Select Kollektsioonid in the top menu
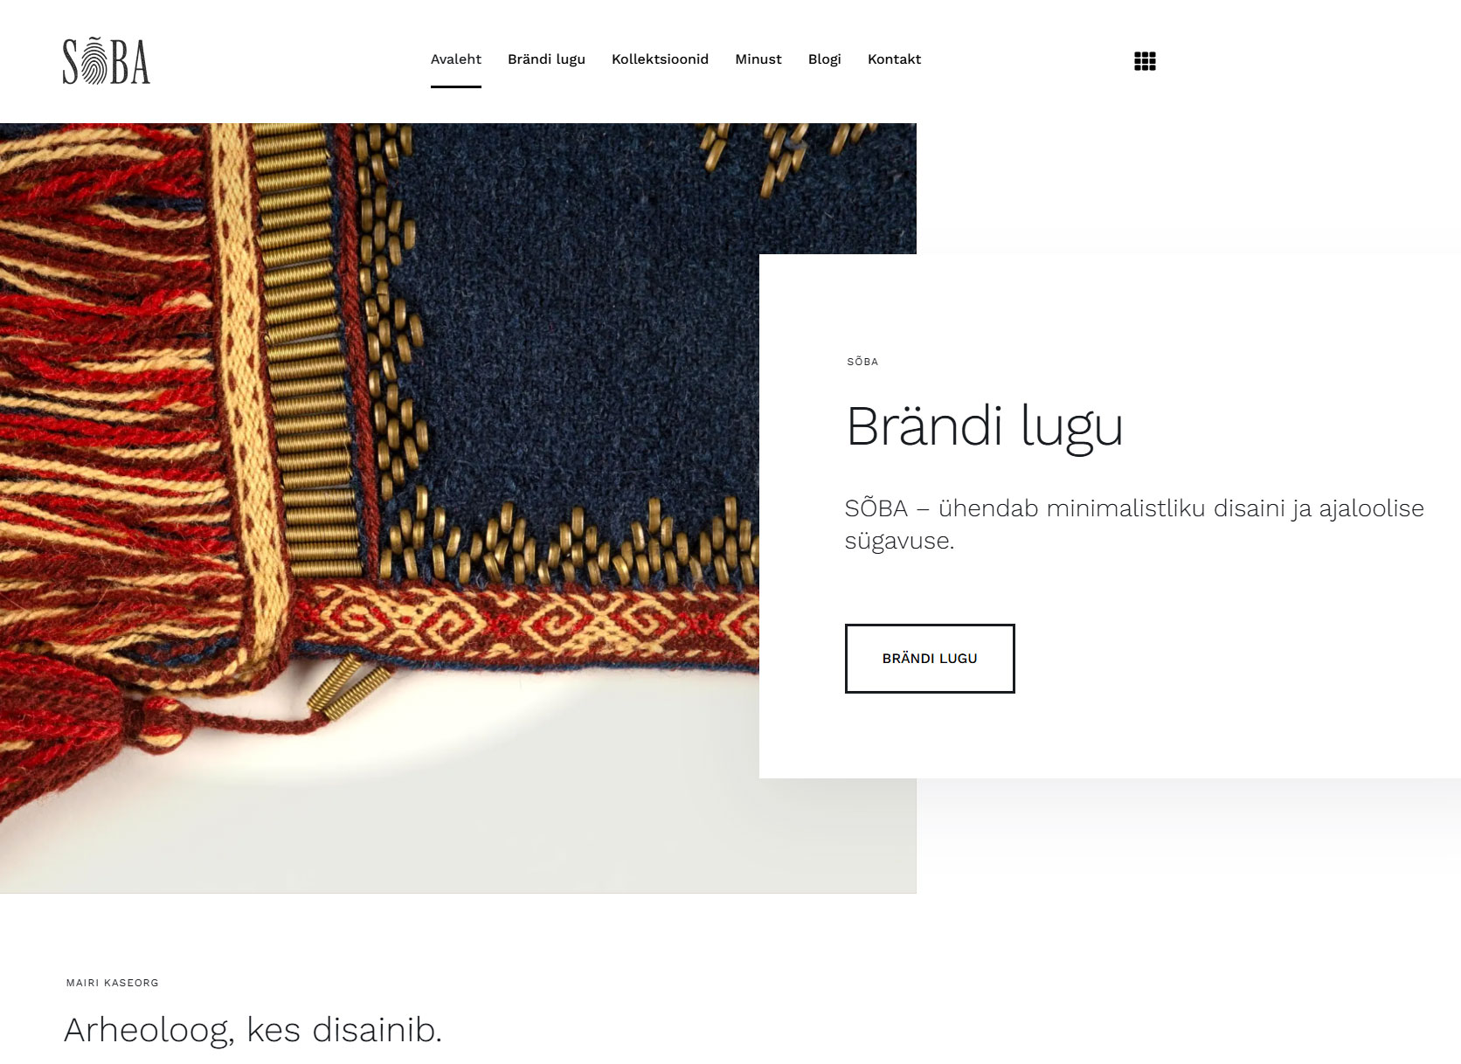This screenshot has height=1064, width=1461. point(660,59)
